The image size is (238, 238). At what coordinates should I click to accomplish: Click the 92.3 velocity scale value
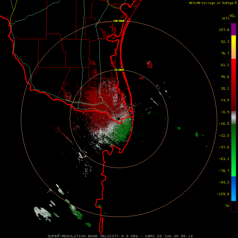pos(225,42)
